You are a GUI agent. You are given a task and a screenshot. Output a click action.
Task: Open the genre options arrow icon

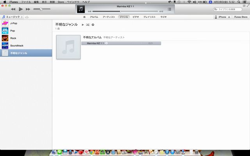pyautogui.click(x=93, y=25)
